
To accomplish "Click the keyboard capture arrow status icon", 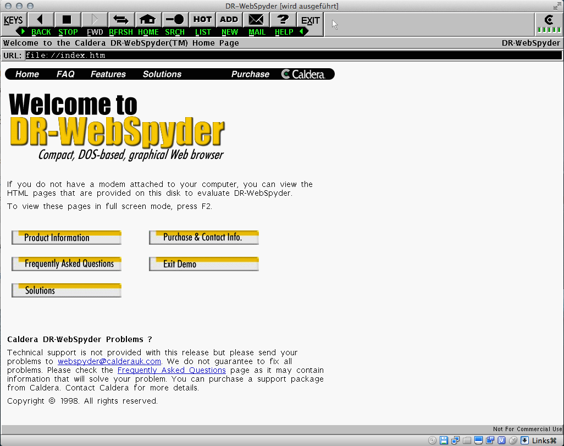I will click(524, 441).
